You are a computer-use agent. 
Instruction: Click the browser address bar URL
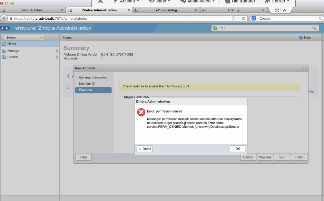pyautogui.click(x=51, y=19)
